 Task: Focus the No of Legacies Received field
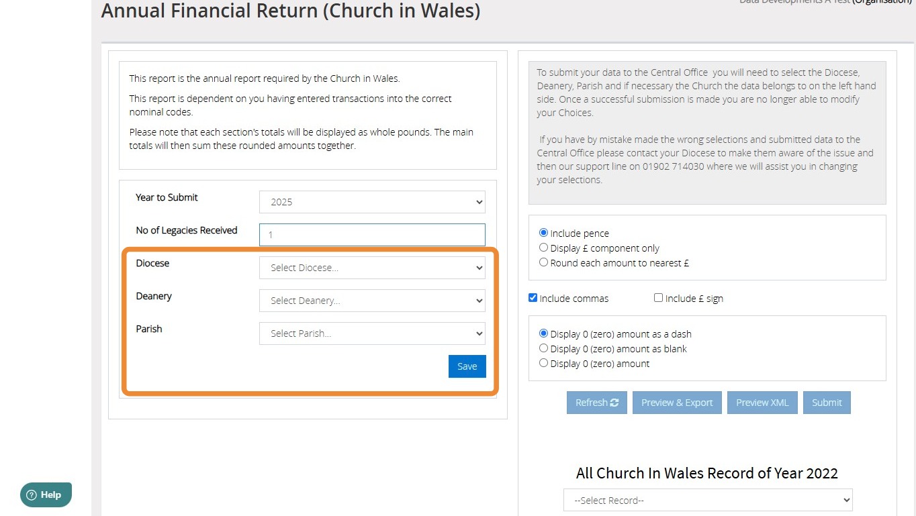pyautogui.click(x=372, y=235)
